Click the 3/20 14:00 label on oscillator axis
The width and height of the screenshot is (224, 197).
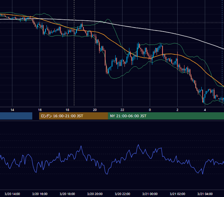(12, 194)
